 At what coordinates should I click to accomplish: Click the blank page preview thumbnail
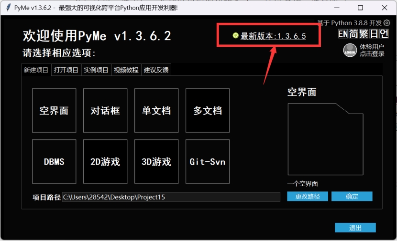coord(326,139)
